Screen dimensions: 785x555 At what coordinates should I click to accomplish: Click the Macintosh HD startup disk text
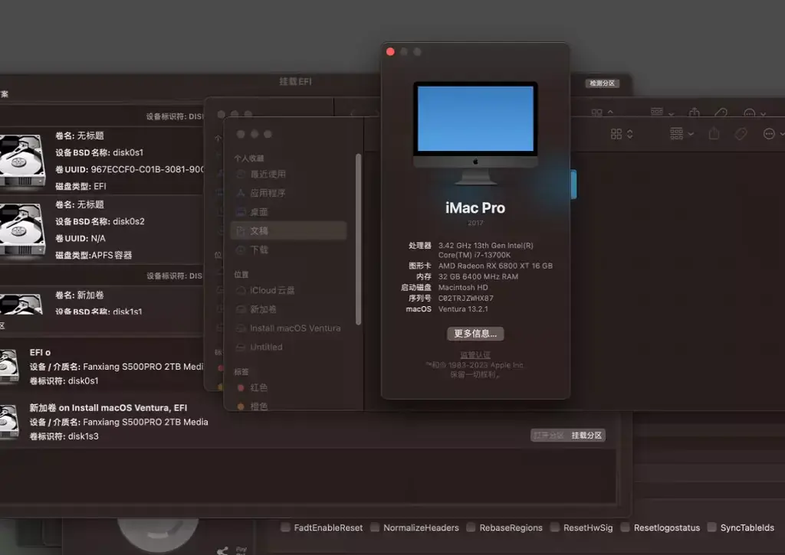pyautogui.click(x=463, y=288)
